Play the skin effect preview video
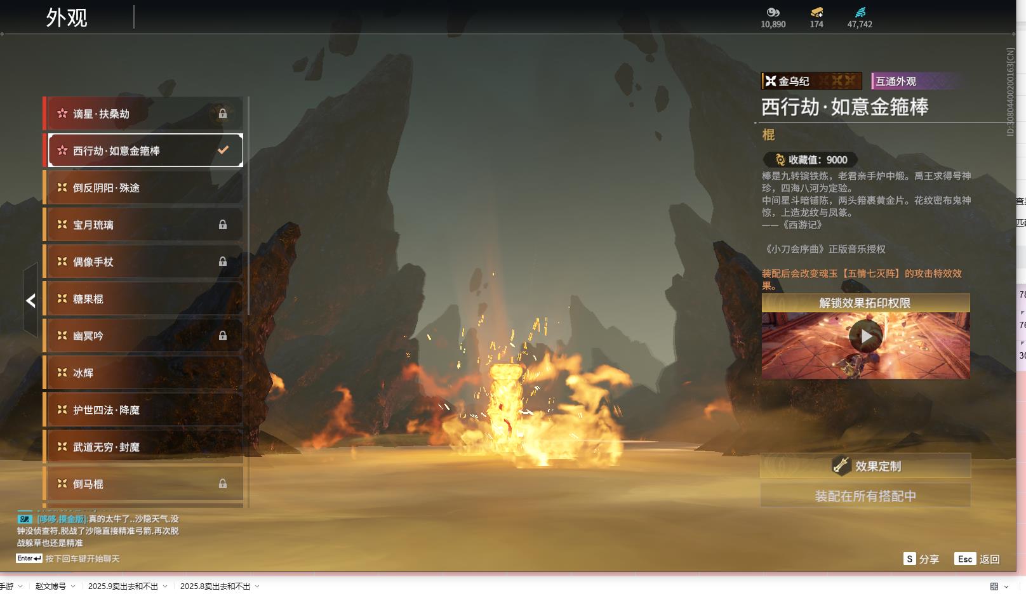This screenshot has height=596, width=1026. [866, 336]
